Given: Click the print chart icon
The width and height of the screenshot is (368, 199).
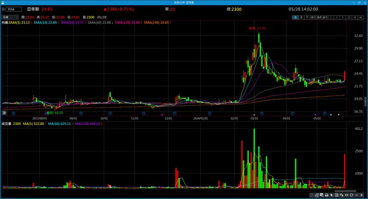Looking at the screenshot, I should 327,195.
